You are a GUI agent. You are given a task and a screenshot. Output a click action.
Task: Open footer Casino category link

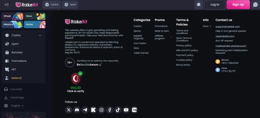tap(137, 26)
